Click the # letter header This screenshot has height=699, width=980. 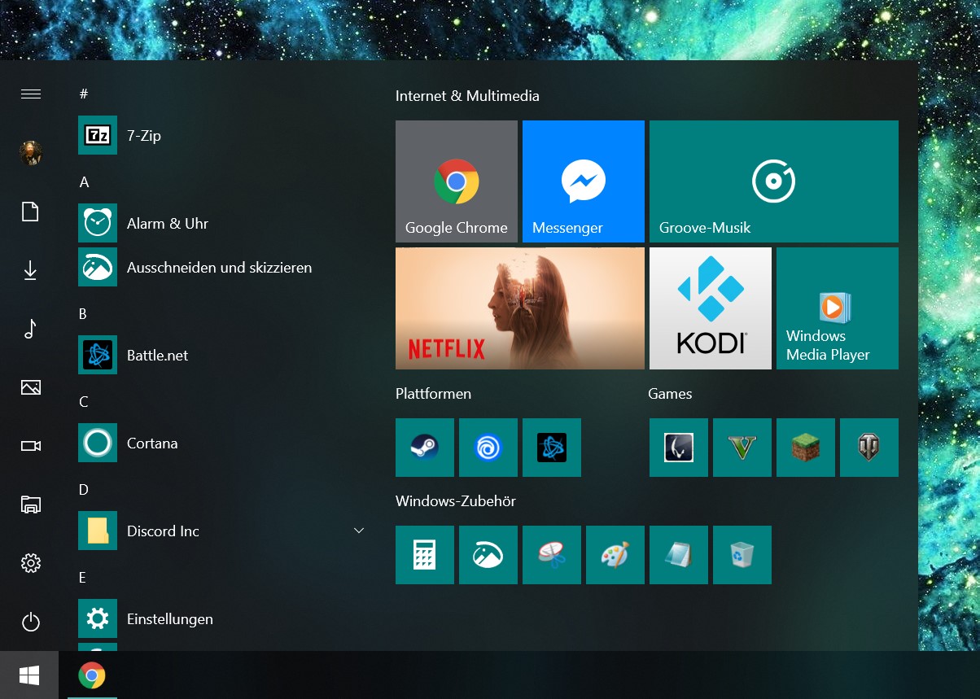click(83, 94)
